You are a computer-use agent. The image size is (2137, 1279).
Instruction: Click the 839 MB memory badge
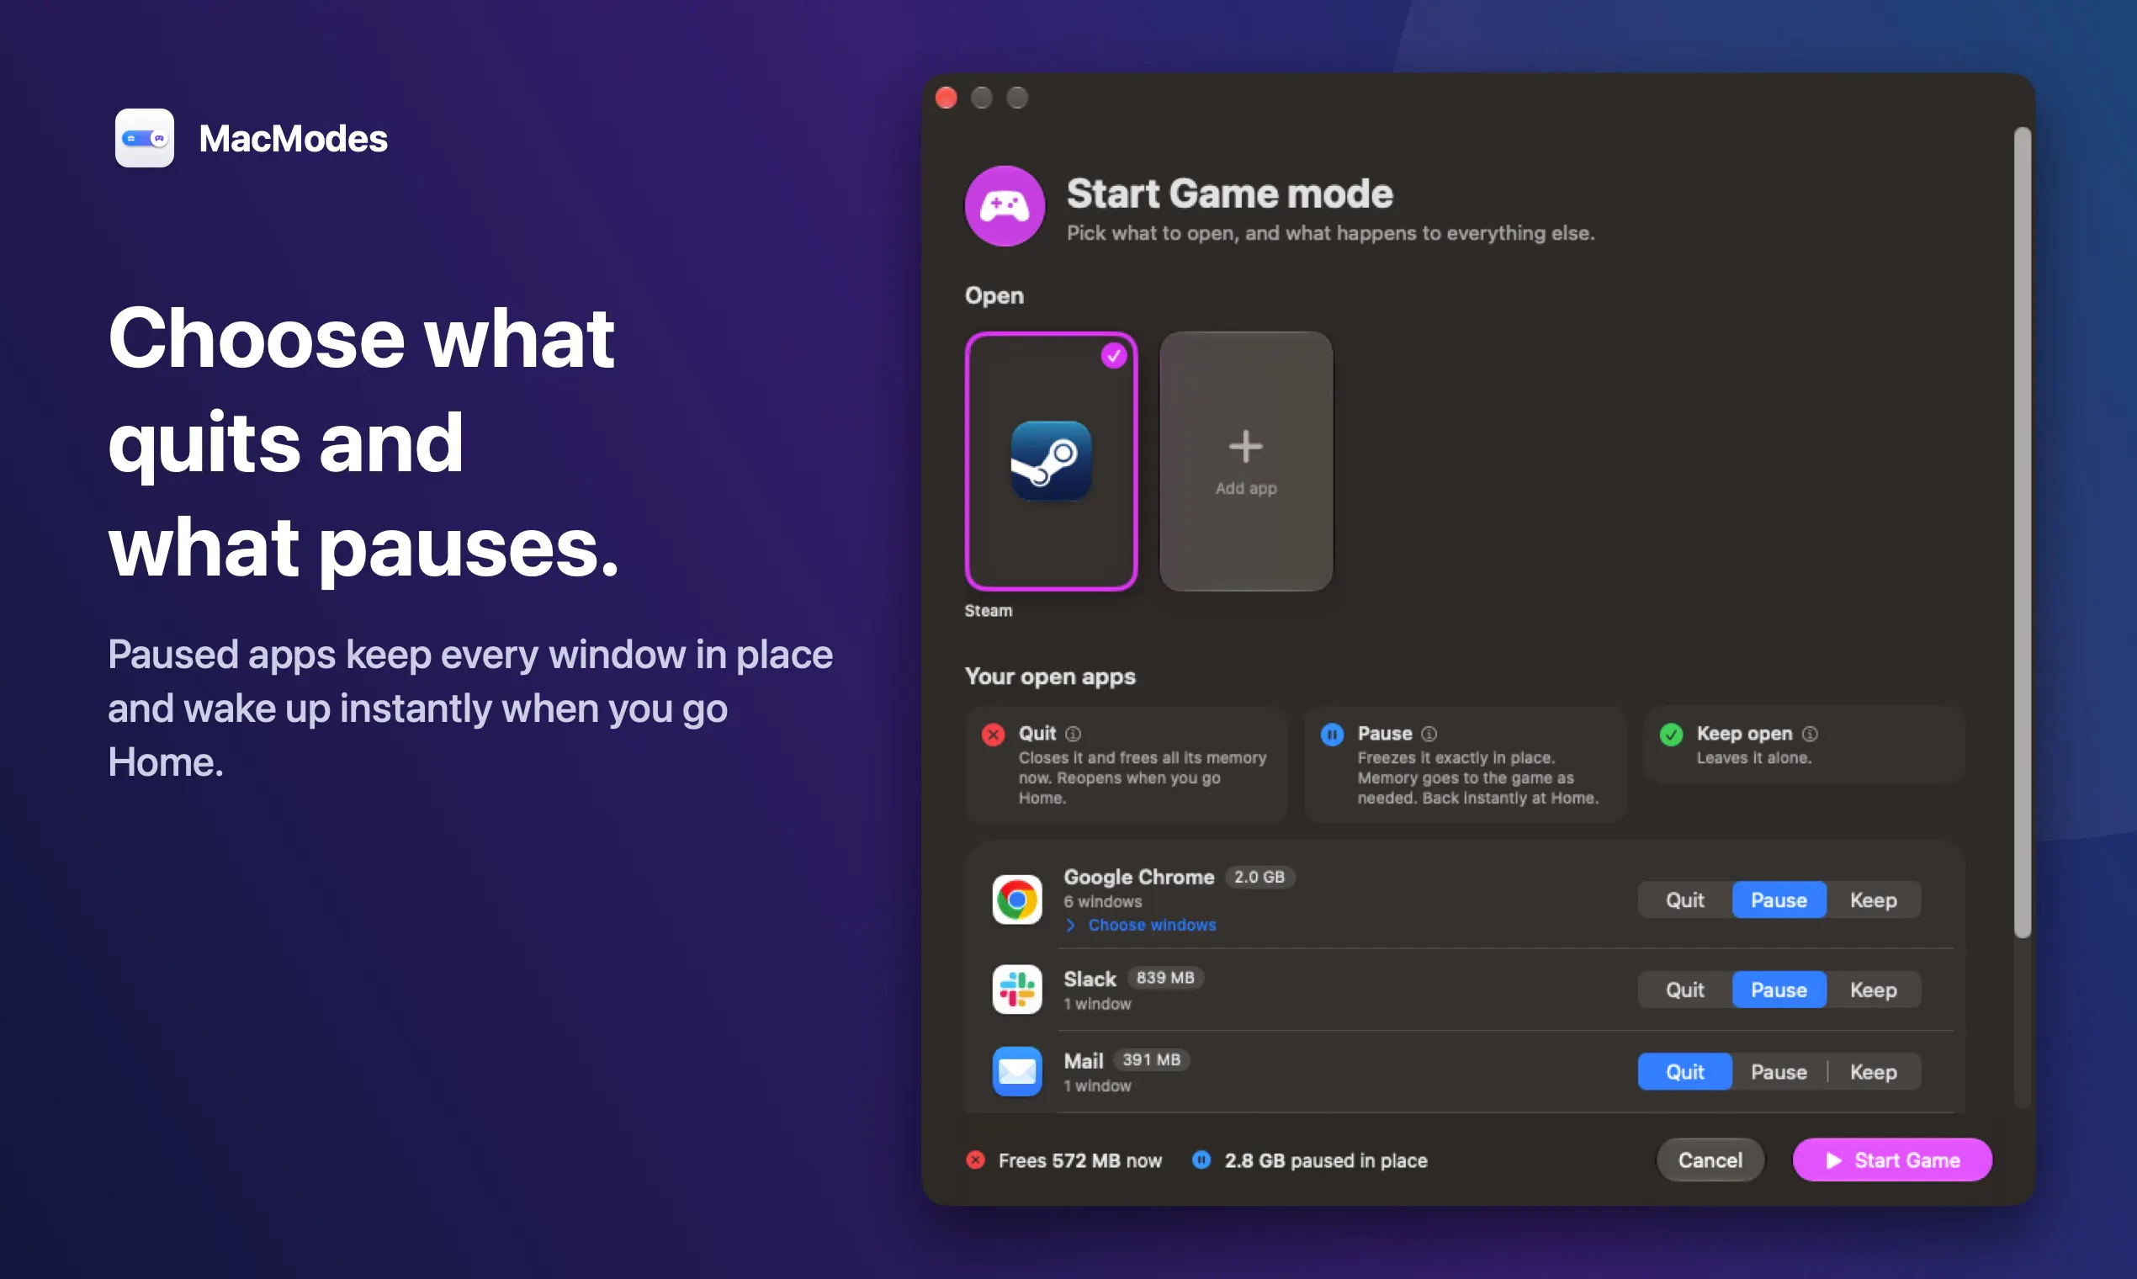(x=1165, y=978)
